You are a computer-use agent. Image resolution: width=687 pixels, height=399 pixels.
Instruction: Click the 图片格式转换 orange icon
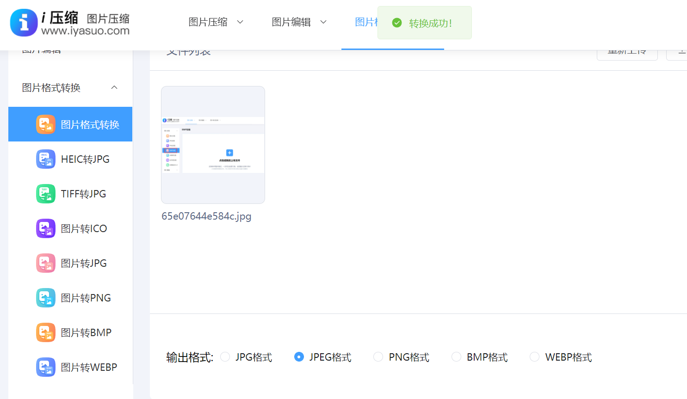pos(45,124)
